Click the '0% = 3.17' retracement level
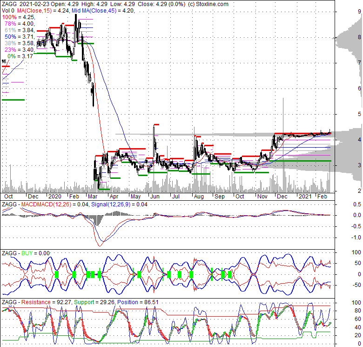 (20, 56)
